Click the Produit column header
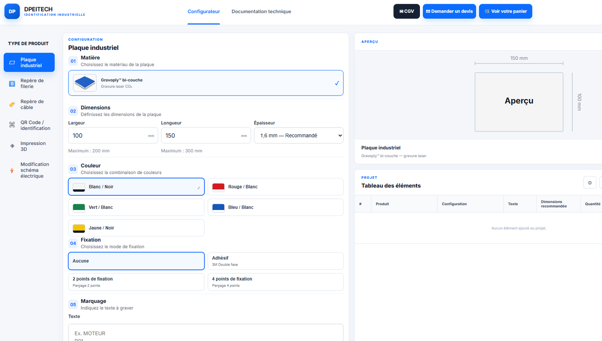Viewport: 602px width, 341px height. click(x=382, y=204)
